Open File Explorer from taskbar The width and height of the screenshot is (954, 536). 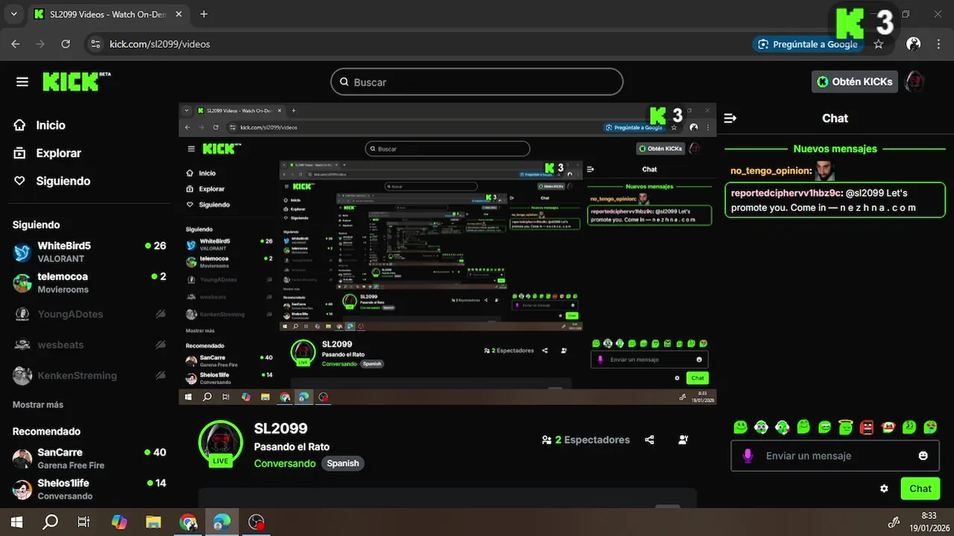tap(153, 522)
